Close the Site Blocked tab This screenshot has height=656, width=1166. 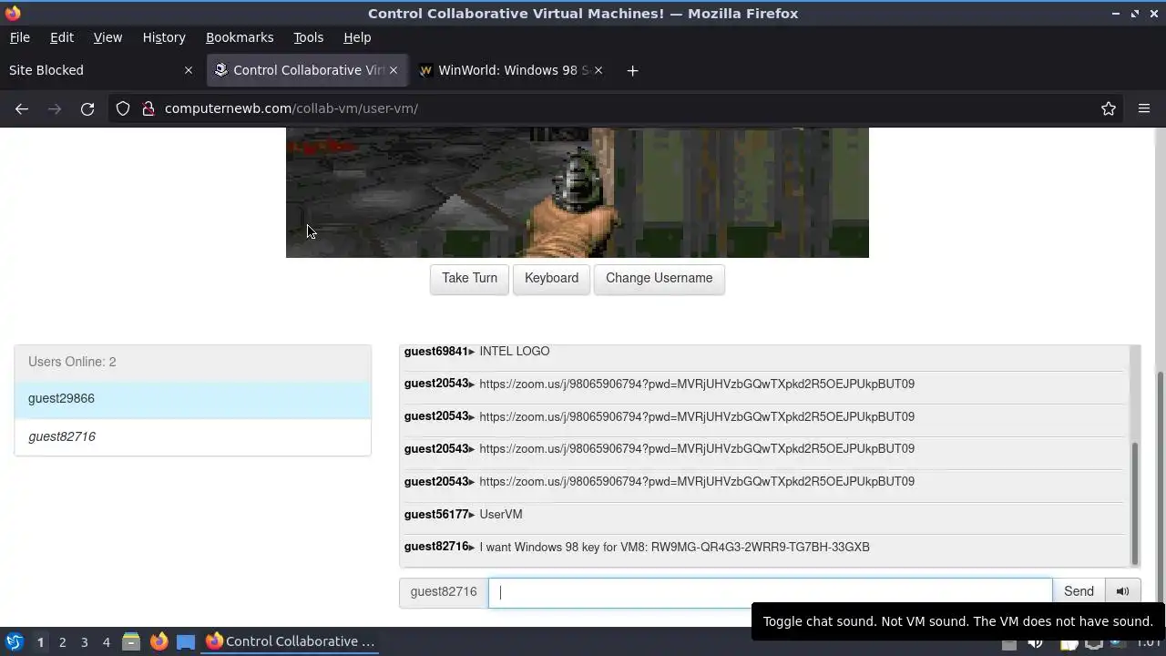[189, 70]
